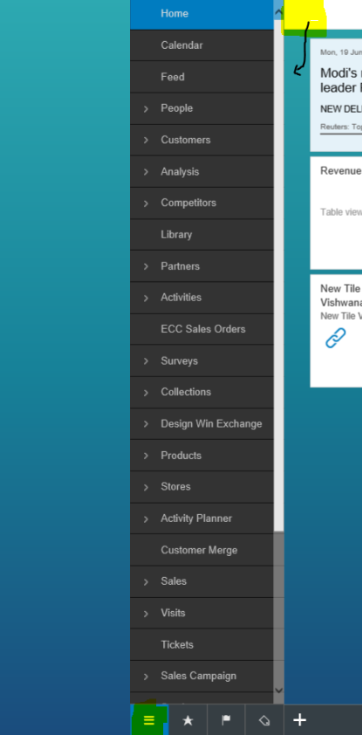
Task: Open the Feed menu item
Action: click(x=201, y=77)
